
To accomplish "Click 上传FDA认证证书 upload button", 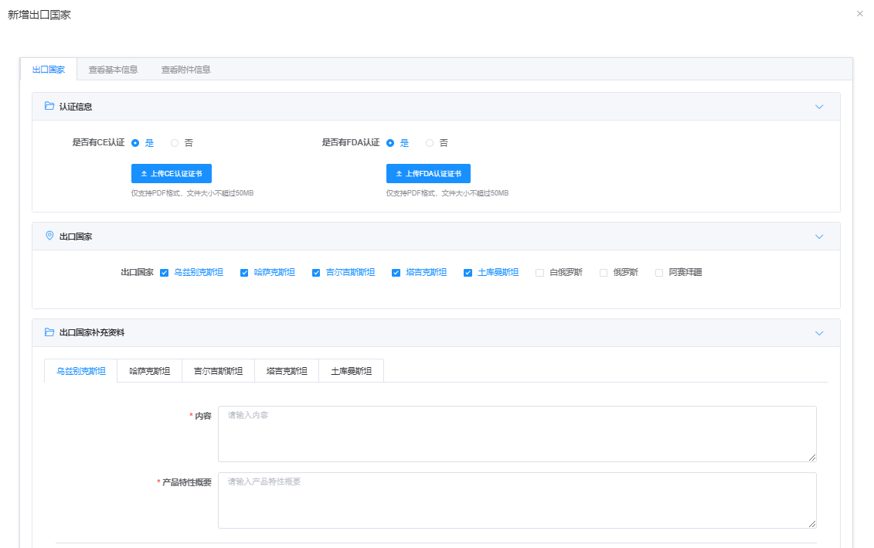I will coord(428,173).
